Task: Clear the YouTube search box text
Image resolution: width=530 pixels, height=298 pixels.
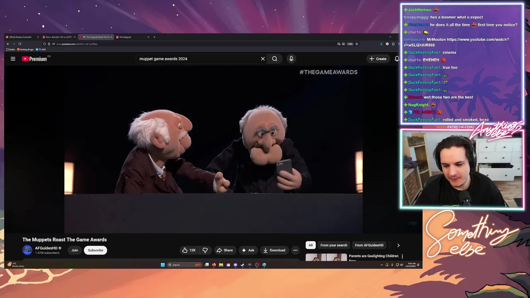Action: pos(263,59)
